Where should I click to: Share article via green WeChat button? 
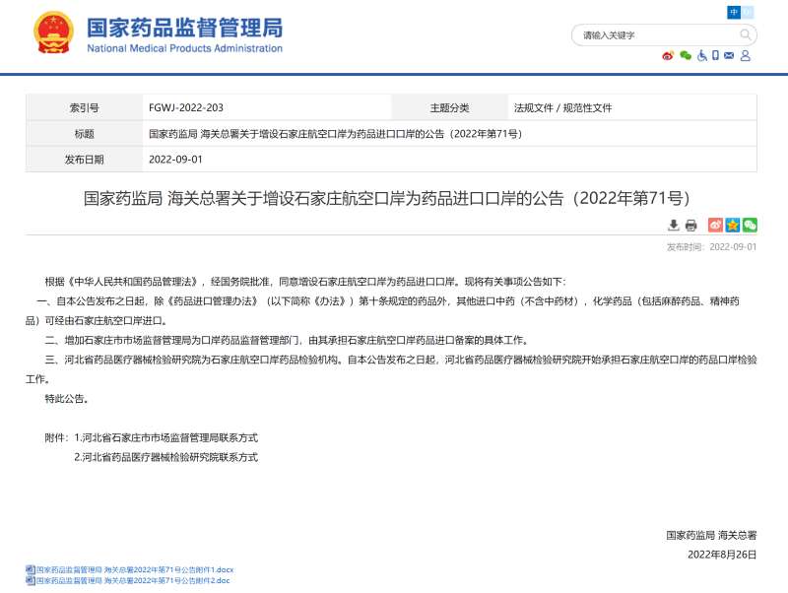coord(750,226)
